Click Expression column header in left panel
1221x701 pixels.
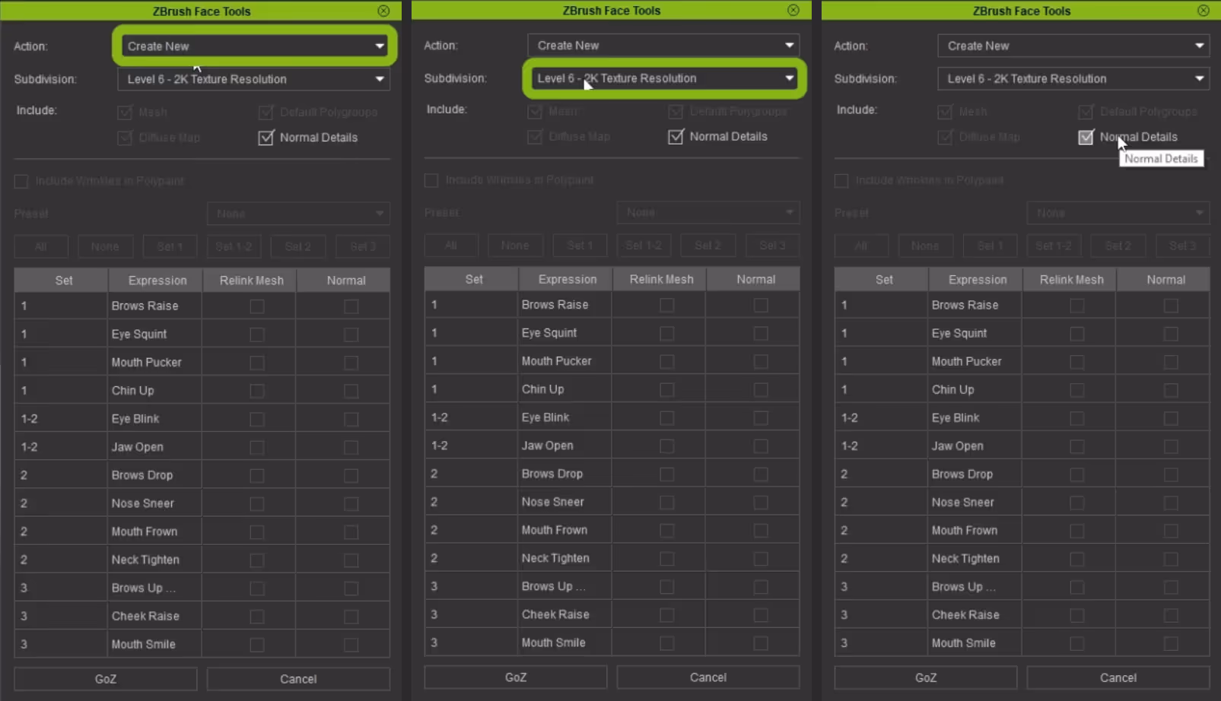[x=157, y=281]
